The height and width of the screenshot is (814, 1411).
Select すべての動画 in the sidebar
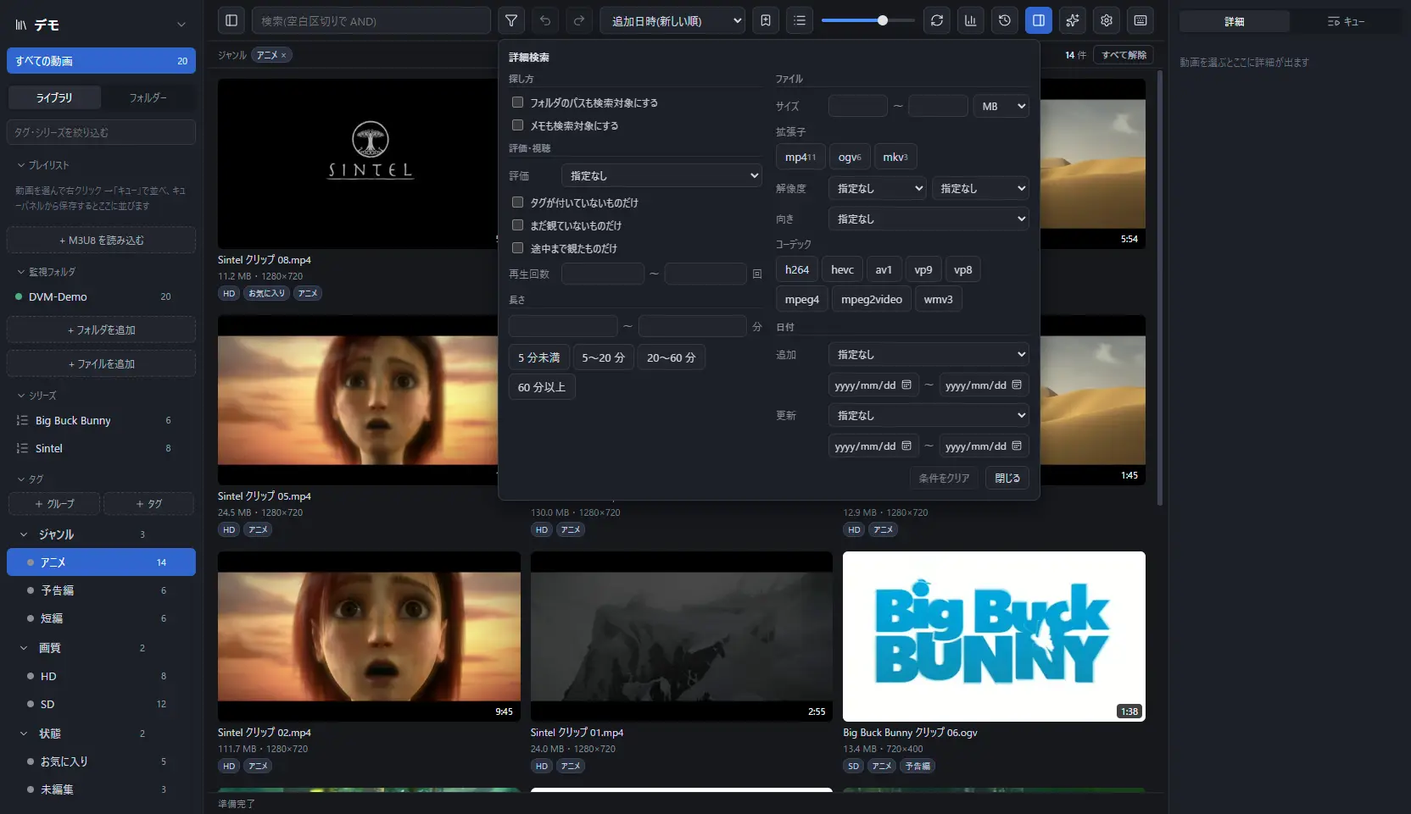point(101,61)
